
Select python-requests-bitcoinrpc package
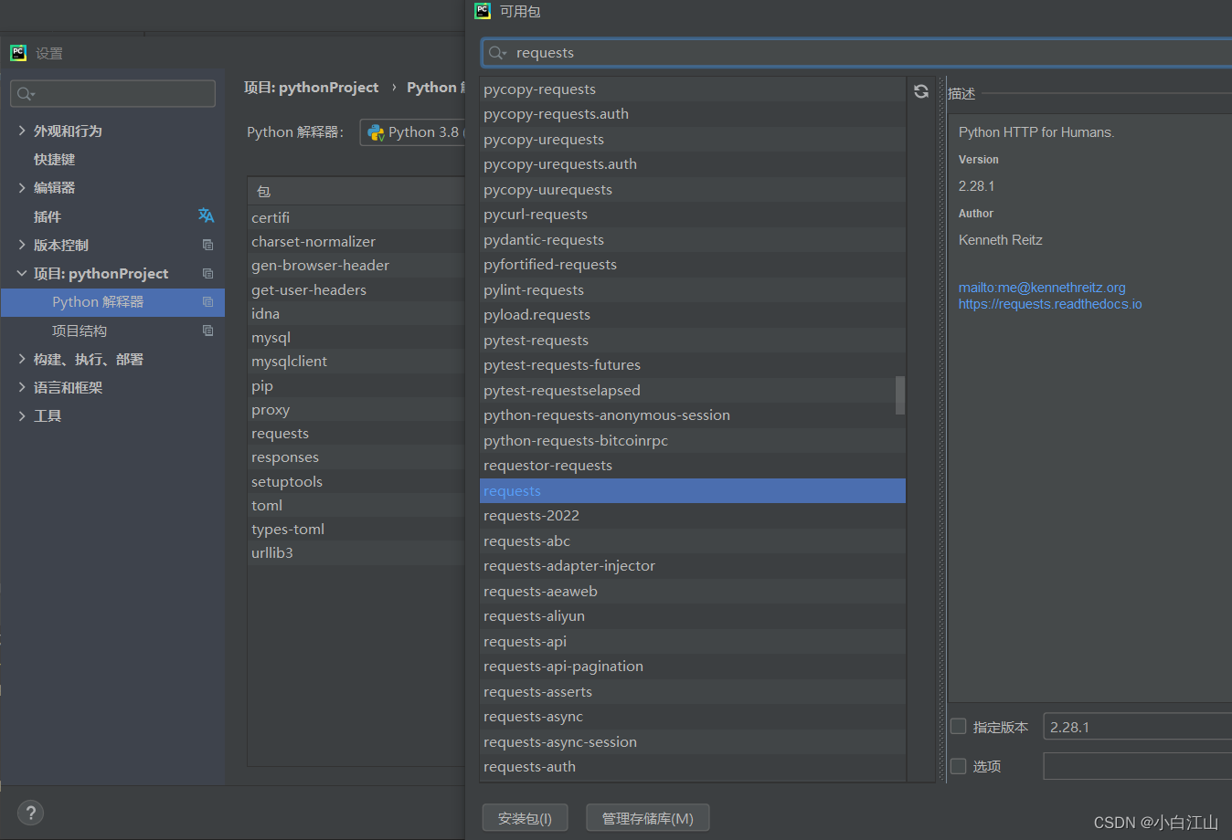point(693,441)
